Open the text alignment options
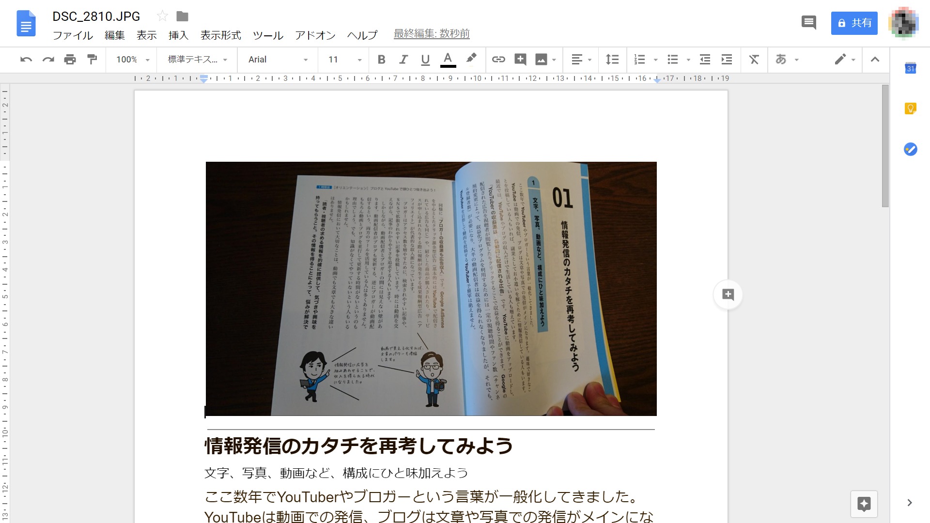Viewport: 930px width, 523px height. pos(581,59)
